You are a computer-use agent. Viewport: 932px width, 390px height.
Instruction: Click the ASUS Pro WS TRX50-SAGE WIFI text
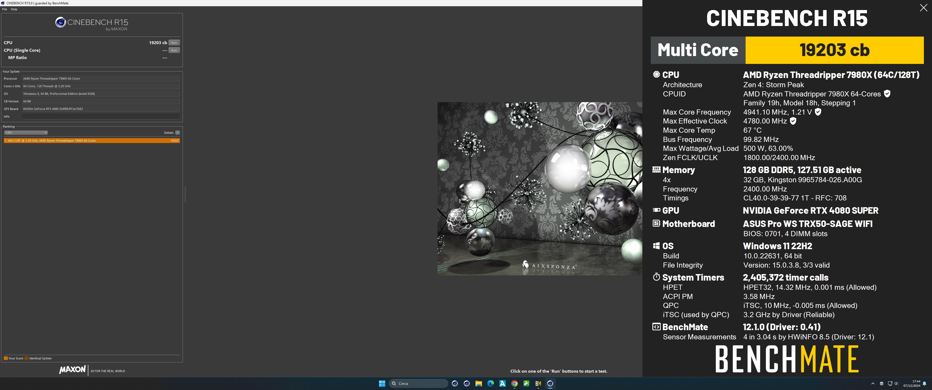[808, 224]
